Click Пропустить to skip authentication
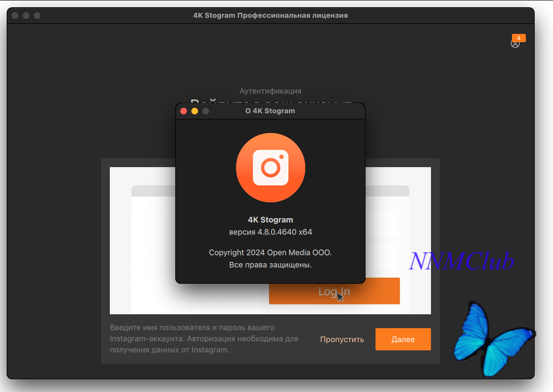The height and width of the screenshot is (392, 553). pos(342,339)
